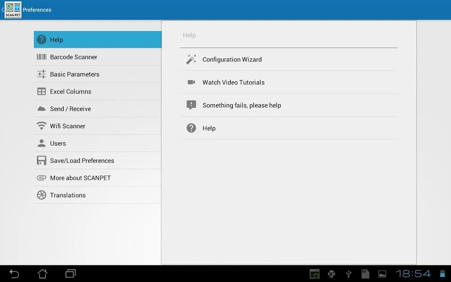451x282 pixels.
Task: Click the question mark icon in Help panel list
Action: [x=191, y=128]
